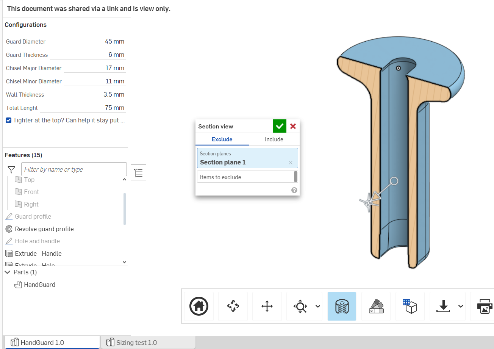This screenshot has width=494, height=349.
Task: Click feature list scroll-down arrow
Action: click(124, 262)
